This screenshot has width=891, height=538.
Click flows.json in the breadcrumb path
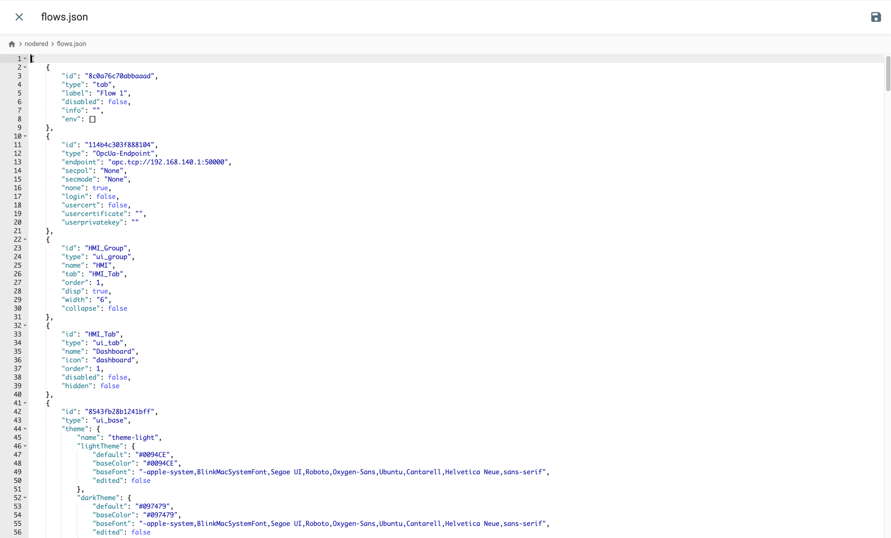(x=71, y=44)
